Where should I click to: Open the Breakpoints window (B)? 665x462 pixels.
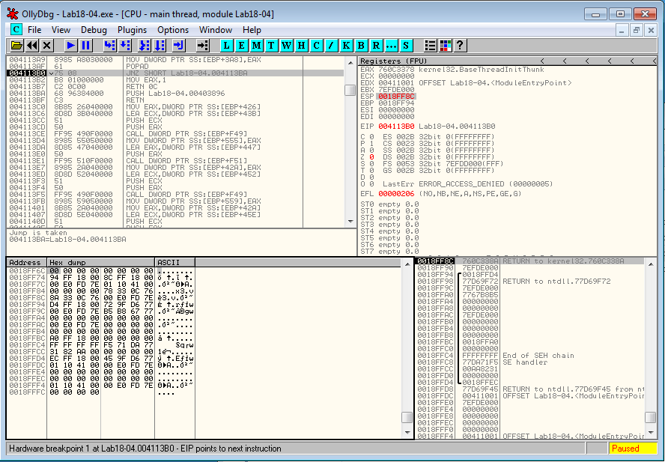pos(362,46)
